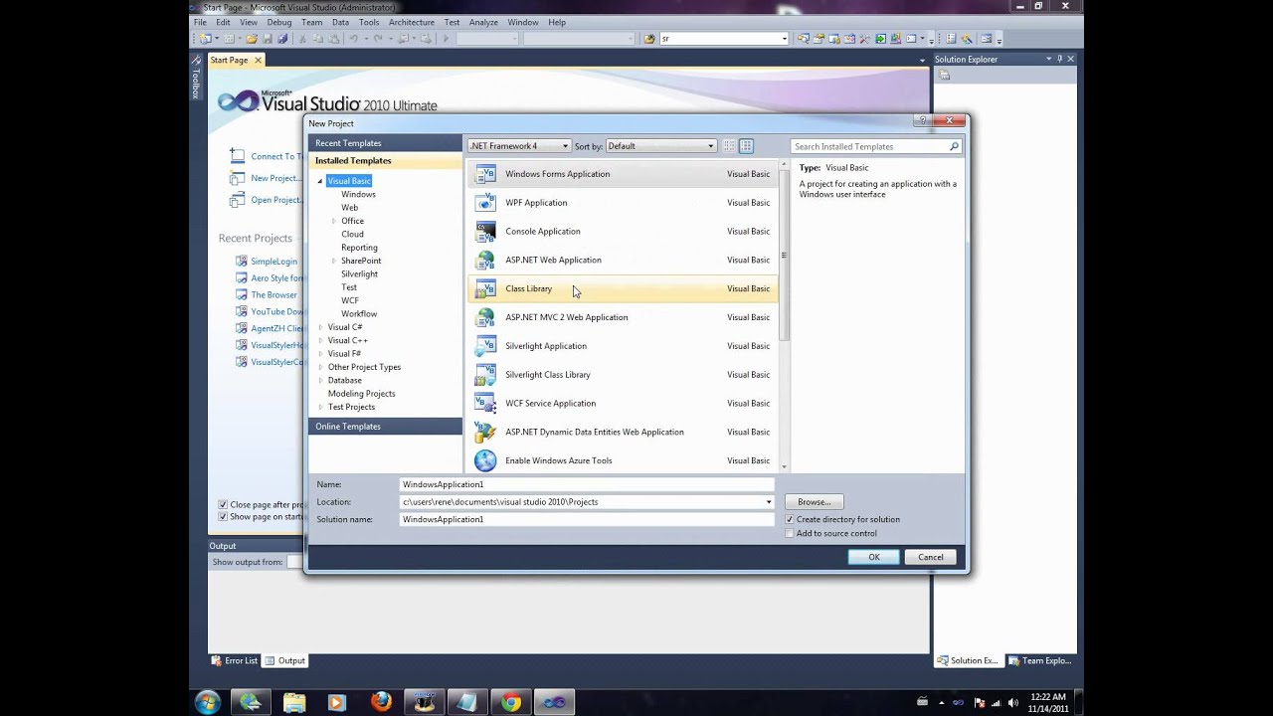Open the Analyze menu
The height and width of the screenshot is (716, 1273).
click(x=483, y=22)
